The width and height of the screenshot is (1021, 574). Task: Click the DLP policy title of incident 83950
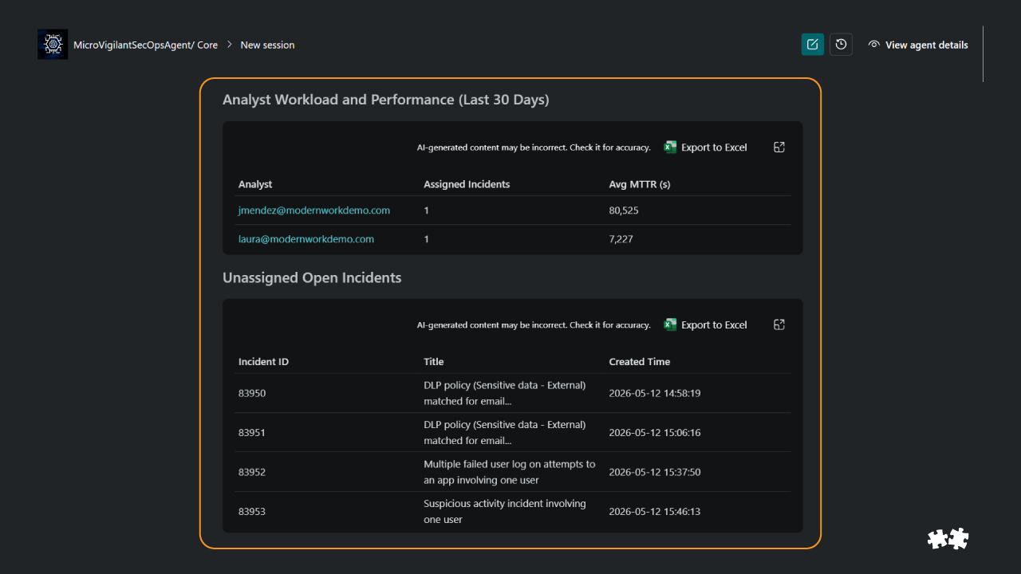tap(505, 393)
